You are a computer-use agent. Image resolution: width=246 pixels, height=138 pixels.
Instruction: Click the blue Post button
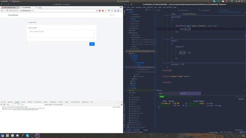tap(92, 44)
